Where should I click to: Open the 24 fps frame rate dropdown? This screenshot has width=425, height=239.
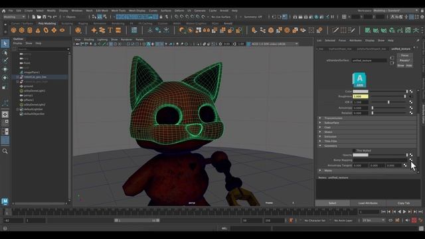[x=373, y=220]
